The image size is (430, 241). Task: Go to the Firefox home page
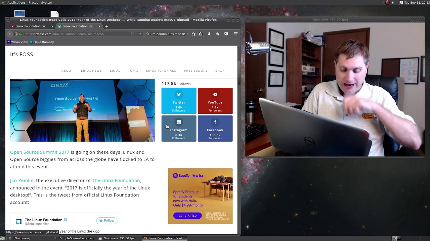[217, 34]
